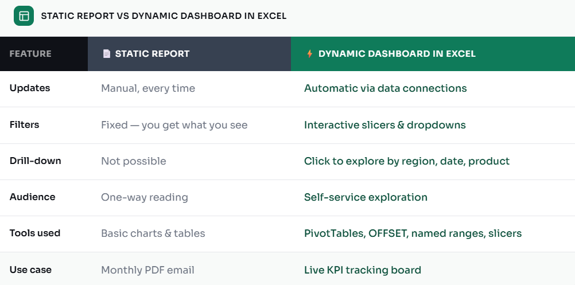The image size is (575, 285).
Task: Click 'Monthly PDF email' cell
Action: pos(148,270)
